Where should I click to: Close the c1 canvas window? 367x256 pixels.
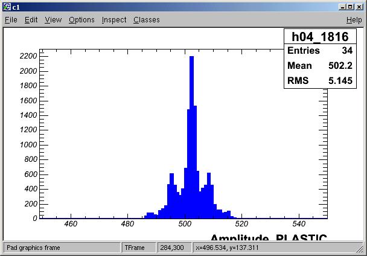(359, 7)
